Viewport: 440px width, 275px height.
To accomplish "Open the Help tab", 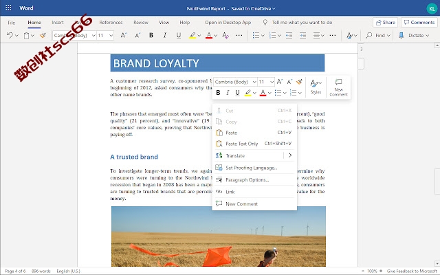I will click(185, 23).
